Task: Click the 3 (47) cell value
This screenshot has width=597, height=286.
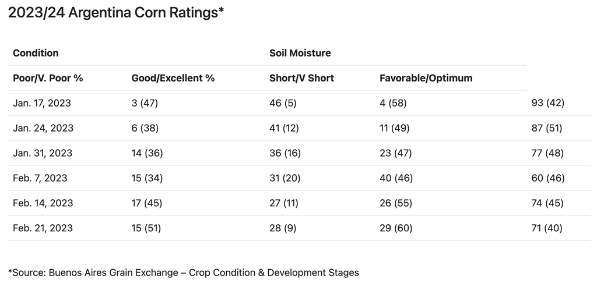Action: point(145,103)
